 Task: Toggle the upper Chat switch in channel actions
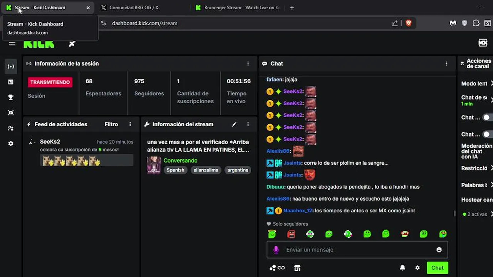[x=487, y=117]
